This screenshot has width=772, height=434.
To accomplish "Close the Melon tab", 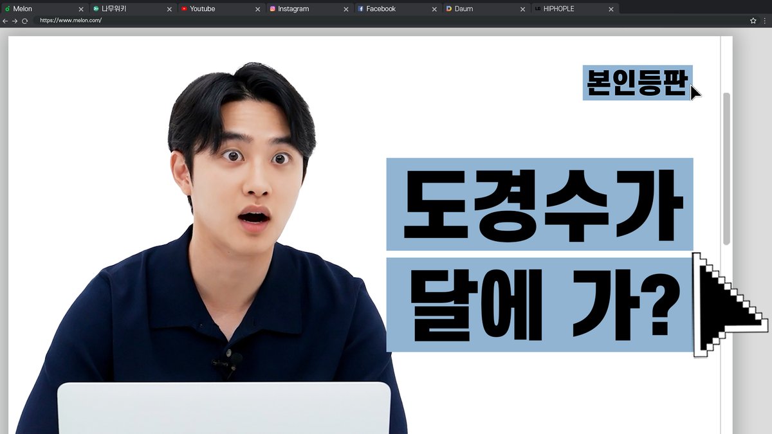I will pyautogui.click(x=81, y=10).
